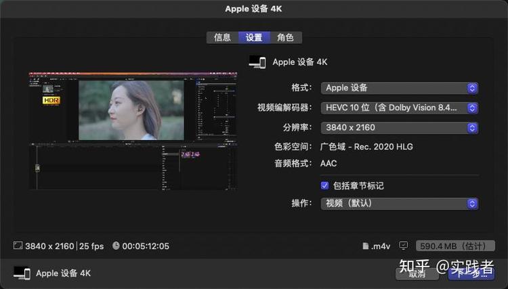Click the frame size icon beside 3840 x 2160
508x289 pixels.
click(x=18, y=246)
